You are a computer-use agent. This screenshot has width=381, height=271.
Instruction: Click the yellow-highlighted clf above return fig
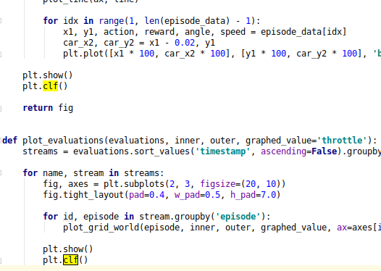[x=51, y=86]
